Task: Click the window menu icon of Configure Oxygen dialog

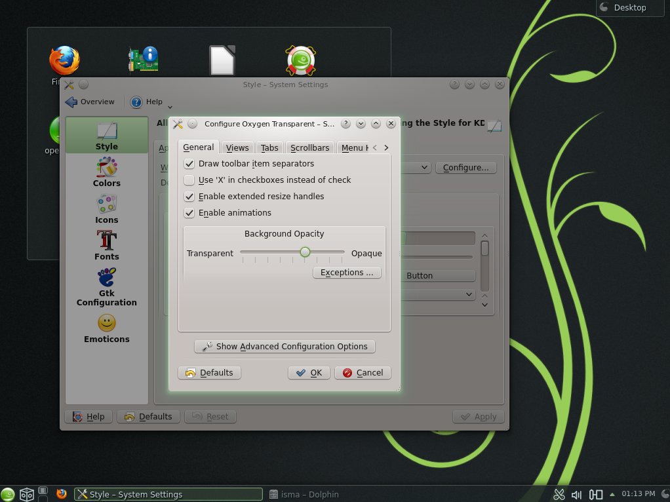Action: [178, 124]
